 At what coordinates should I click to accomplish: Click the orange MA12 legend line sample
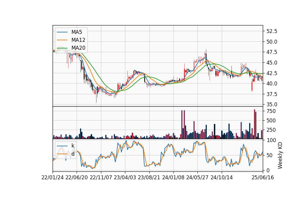(62, 40)
